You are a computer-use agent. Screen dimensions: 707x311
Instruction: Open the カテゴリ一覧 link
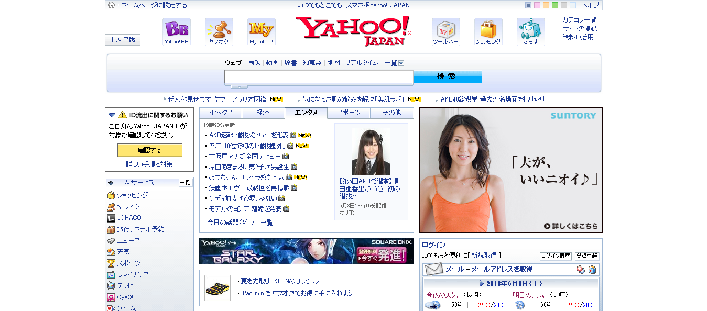pyautogui.click(x=580, y=20)
